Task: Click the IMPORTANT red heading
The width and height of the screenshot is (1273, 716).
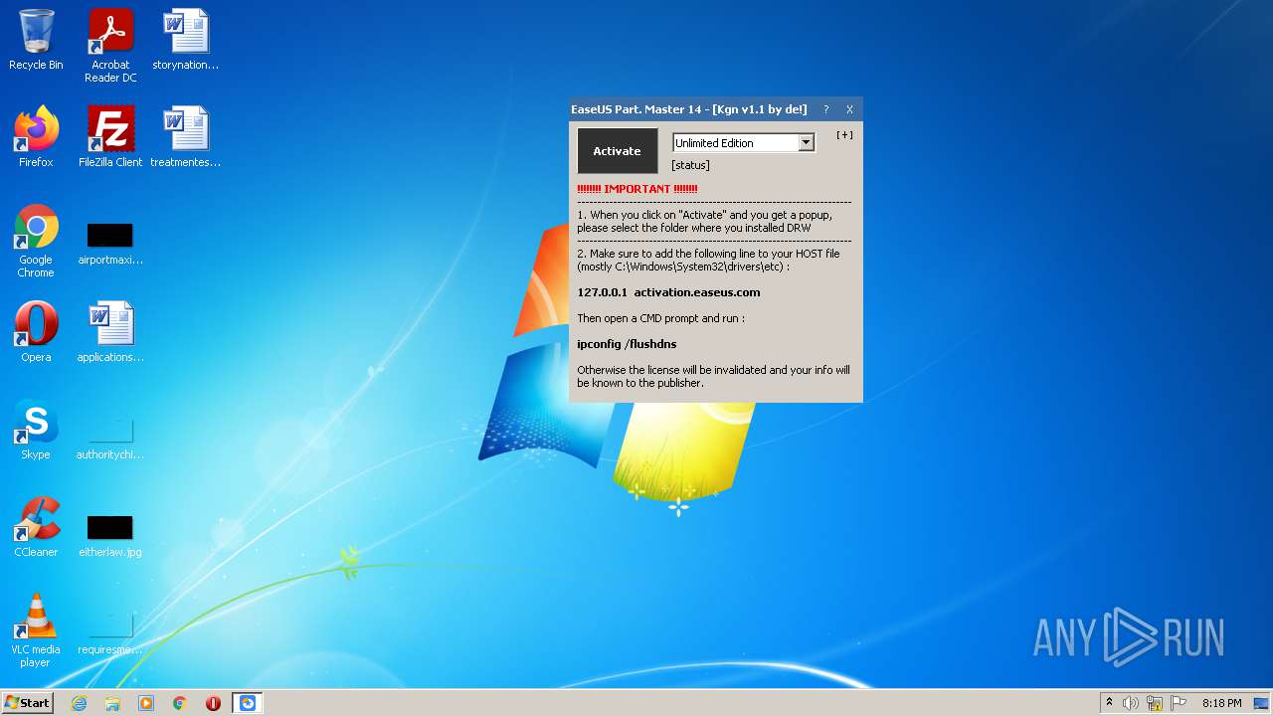Action: 637,189
